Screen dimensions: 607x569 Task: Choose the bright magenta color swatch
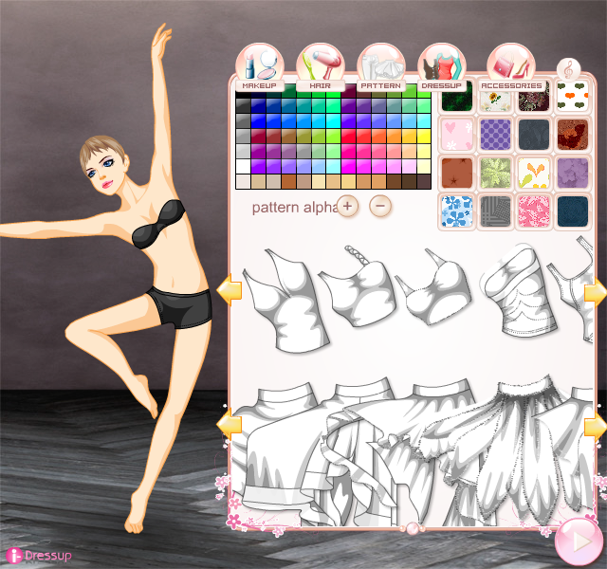pos(348,167)
